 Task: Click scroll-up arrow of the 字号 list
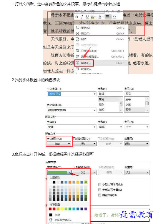tap(147, 99)
